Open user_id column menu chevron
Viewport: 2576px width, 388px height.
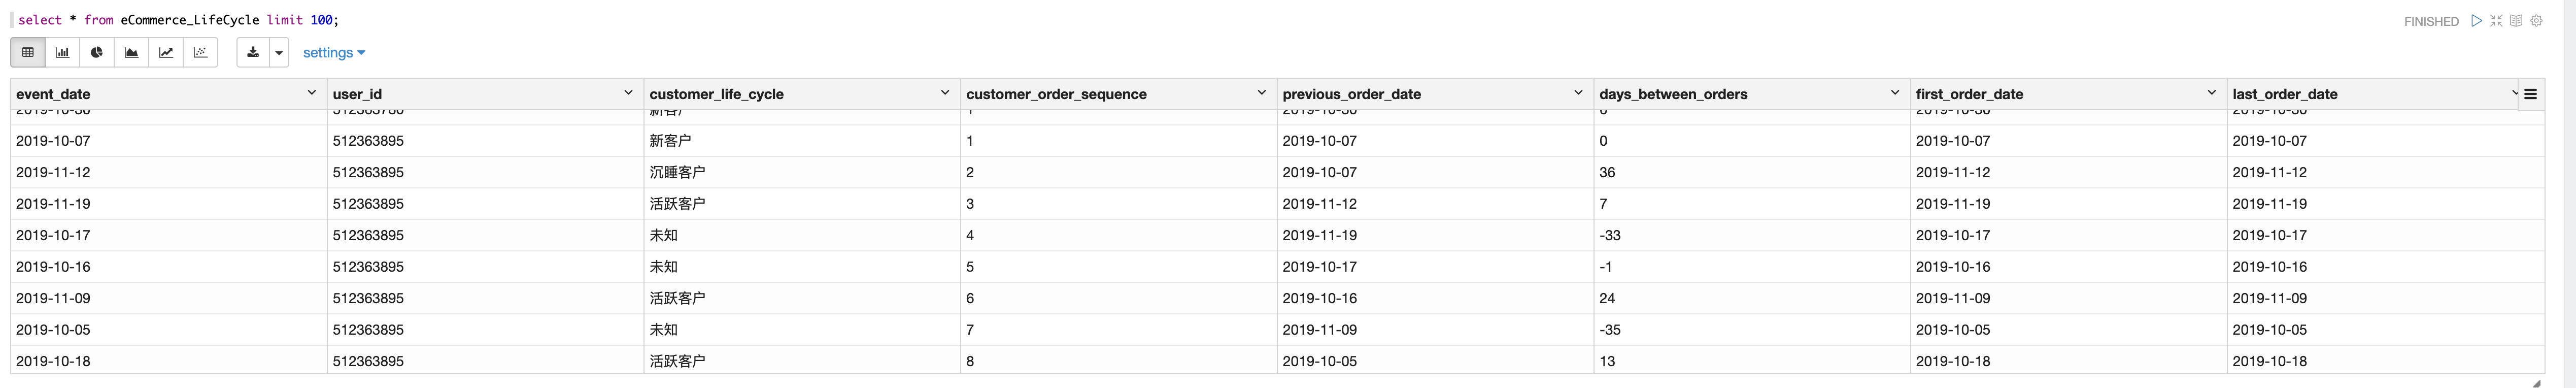click(x=628, y=93)
